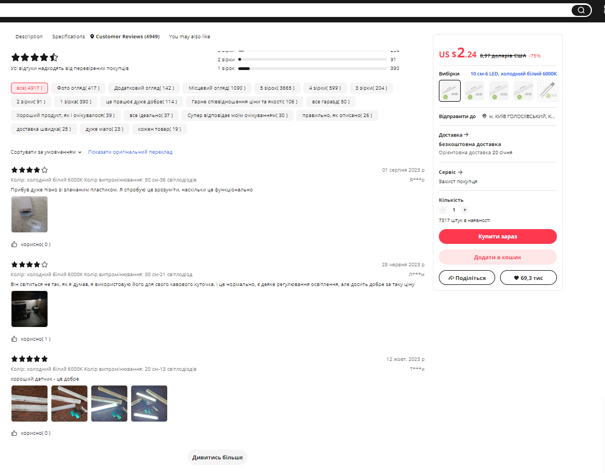Filter reviews by '5 зірок (3665)'
Image resolution: width=605 pixels, height=473 pixels.
277,88
